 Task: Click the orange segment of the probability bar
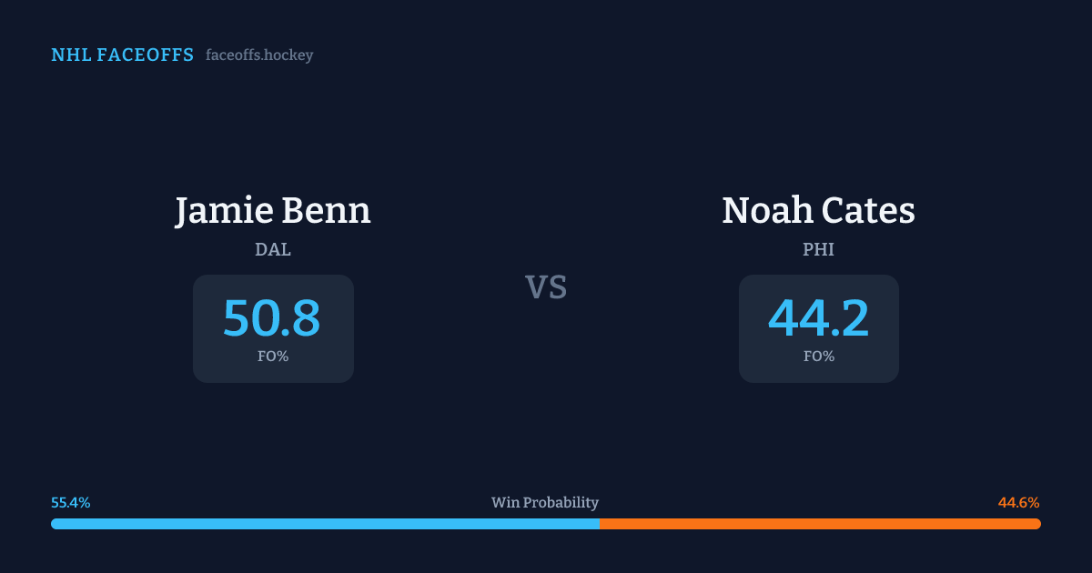tap(819, 524)
